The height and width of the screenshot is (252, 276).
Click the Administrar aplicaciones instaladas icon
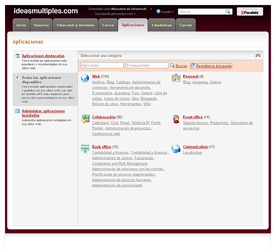[18, 111]
